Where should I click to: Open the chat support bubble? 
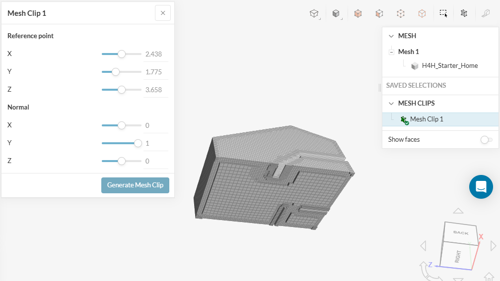pos(481,187)
